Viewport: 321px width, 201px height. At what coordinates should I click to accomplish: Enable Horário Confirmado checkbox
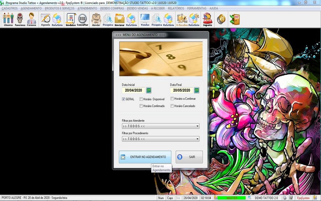141,106
